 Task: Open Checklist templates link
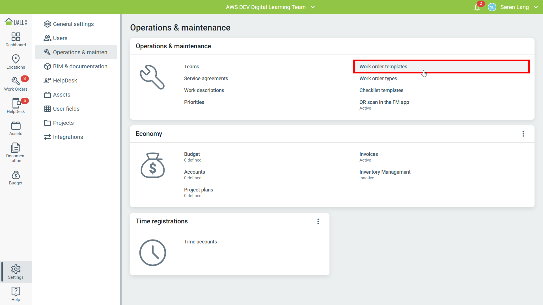(x=381, y=90)
